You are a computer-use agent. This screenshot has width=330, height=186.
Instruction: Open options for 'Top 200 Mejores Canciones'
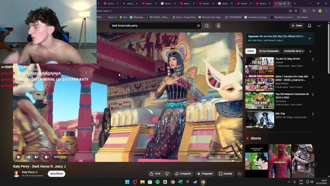313,95
